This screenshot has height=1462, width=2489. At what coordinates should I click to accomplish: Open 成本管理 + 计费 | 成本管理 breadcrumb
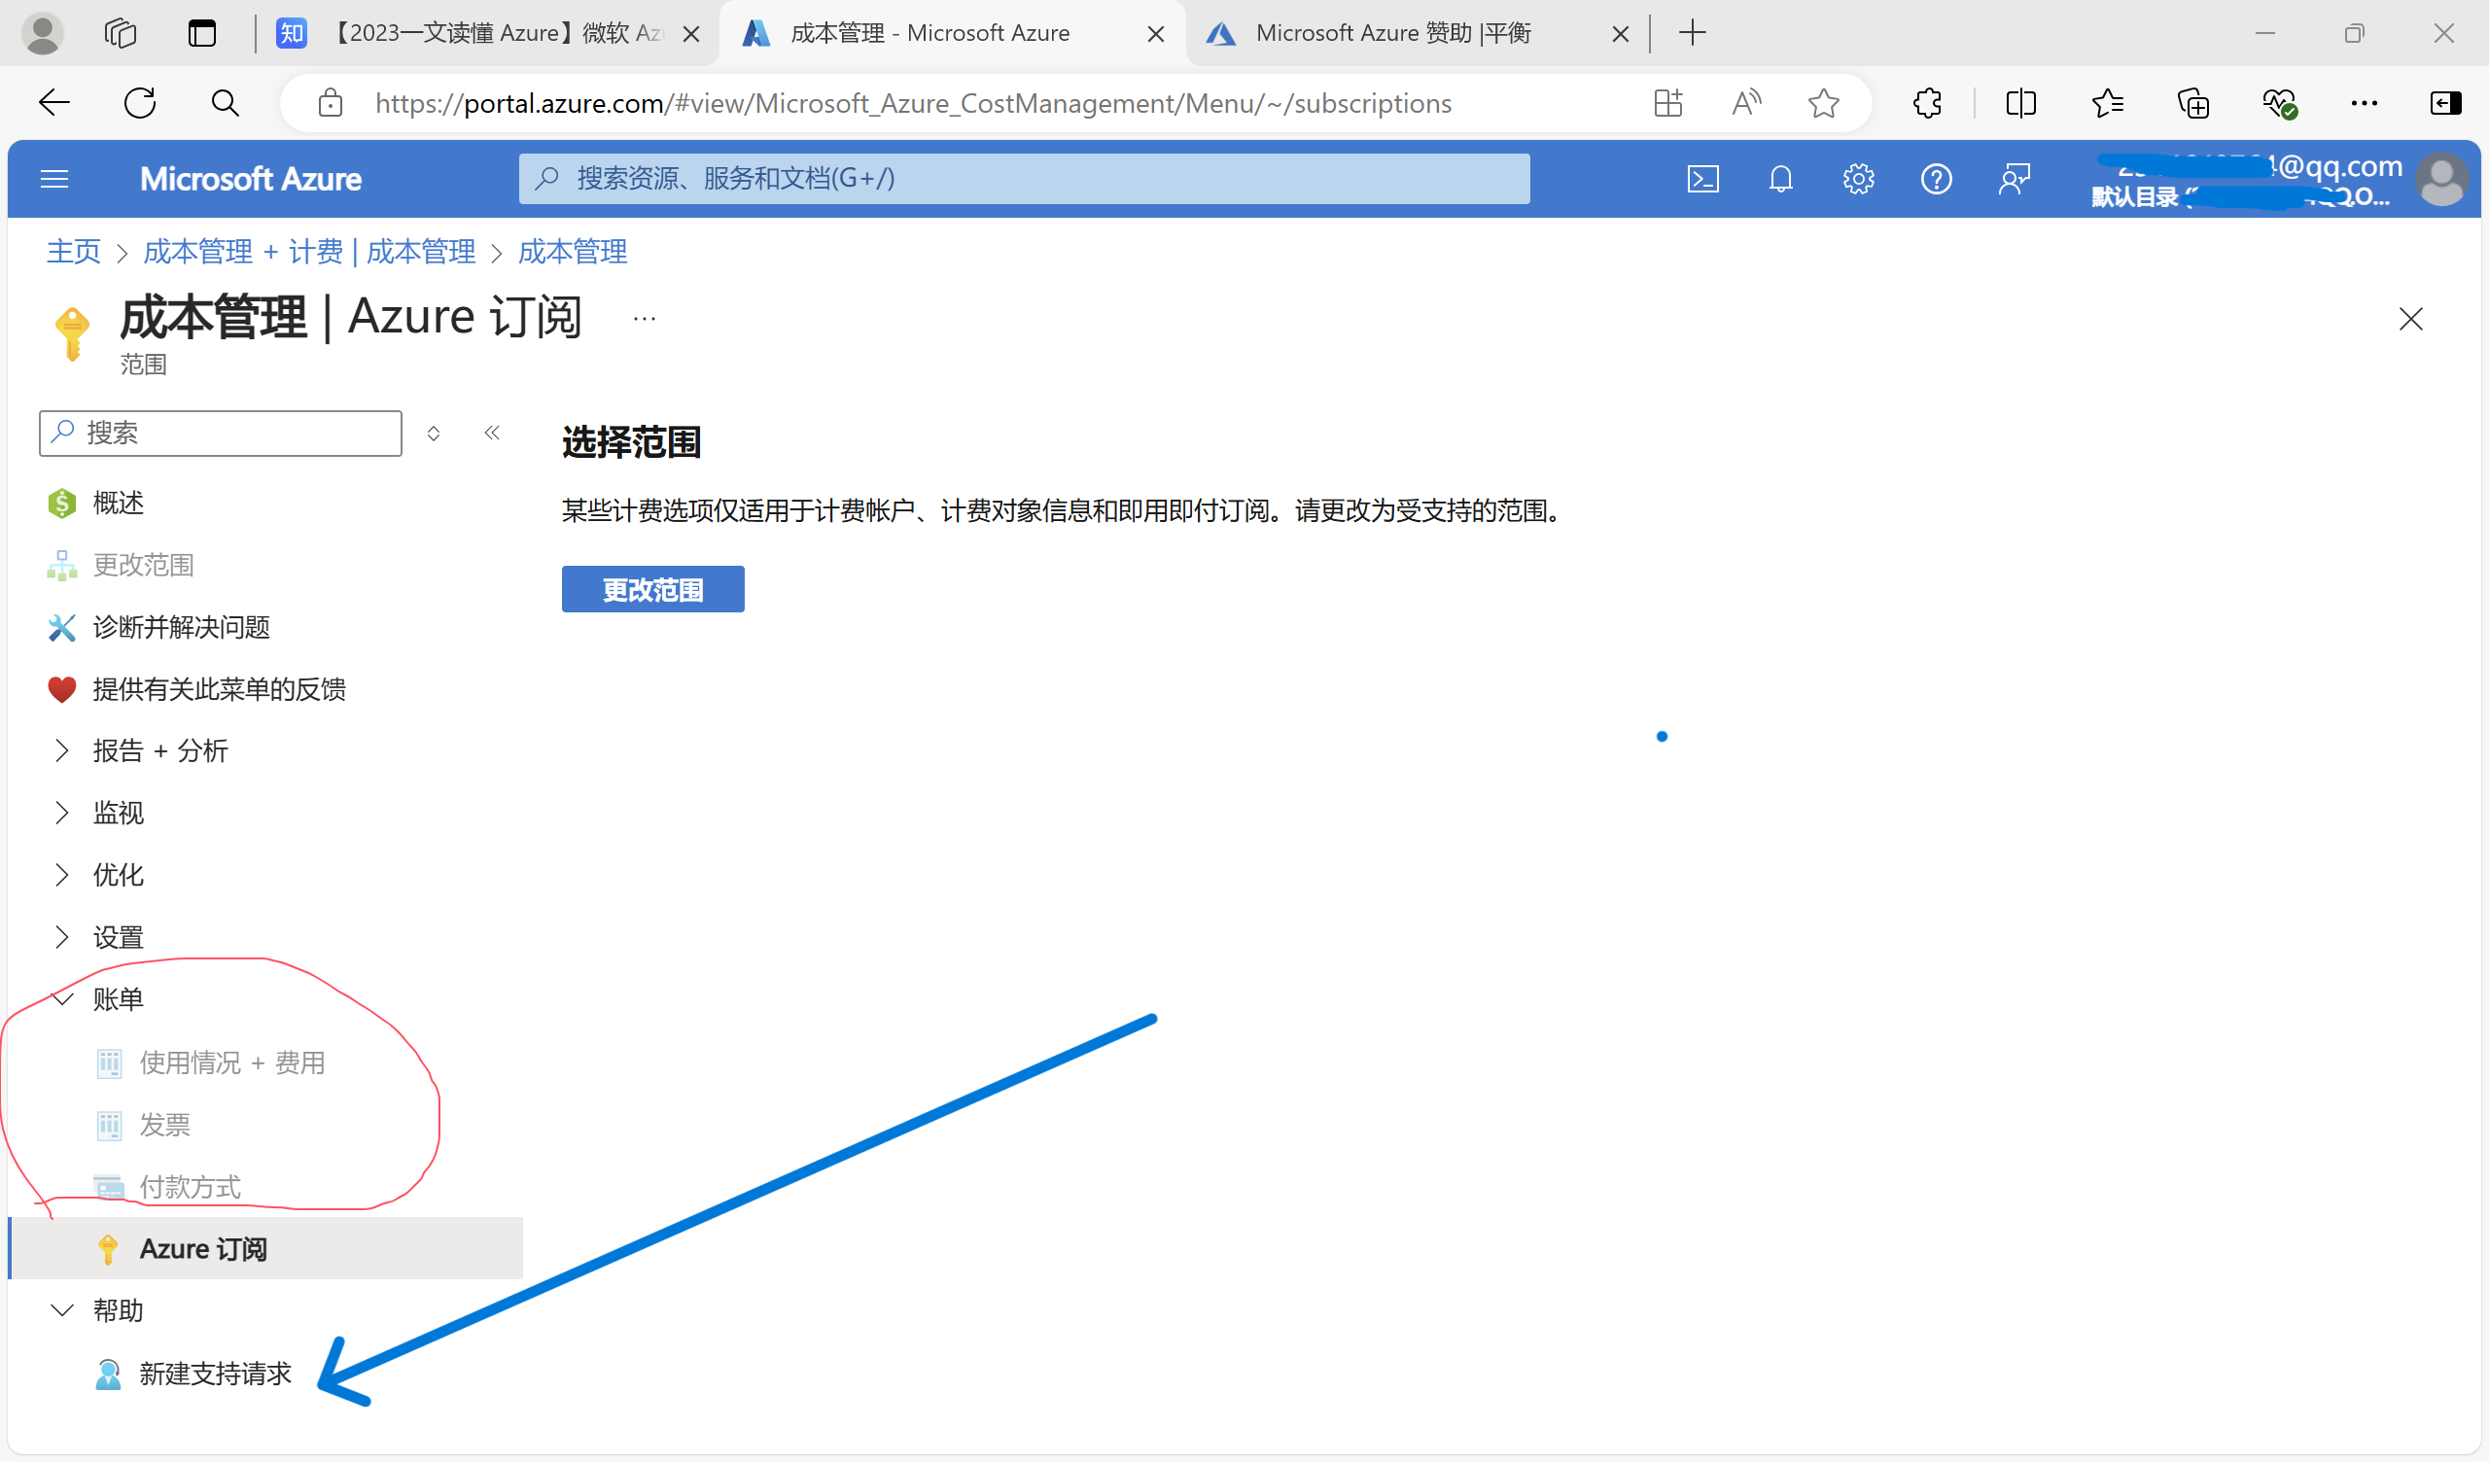309,252
